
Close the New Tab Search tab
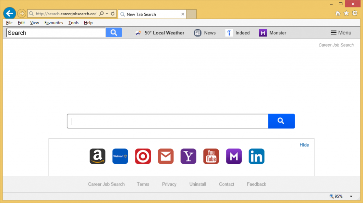tap(183, 14)
